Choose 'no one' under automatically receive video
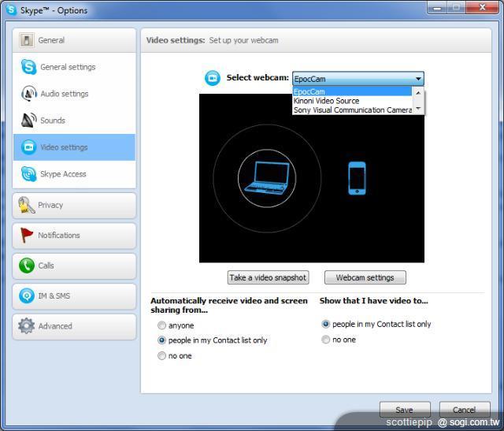The width and height of the screenshot is (504, 431). [162, 356]
